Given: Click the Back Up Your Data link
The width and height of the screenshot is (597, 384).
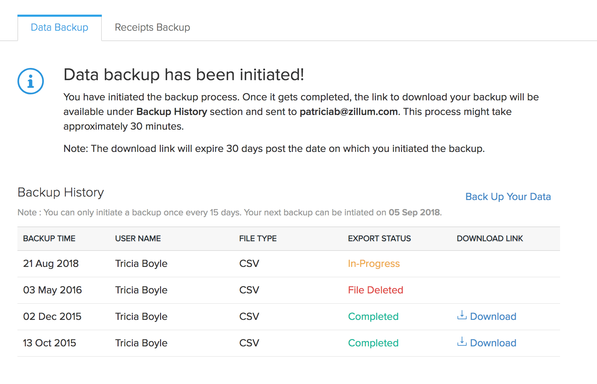Looking at the screenshot, I should [x=508, y=197].
